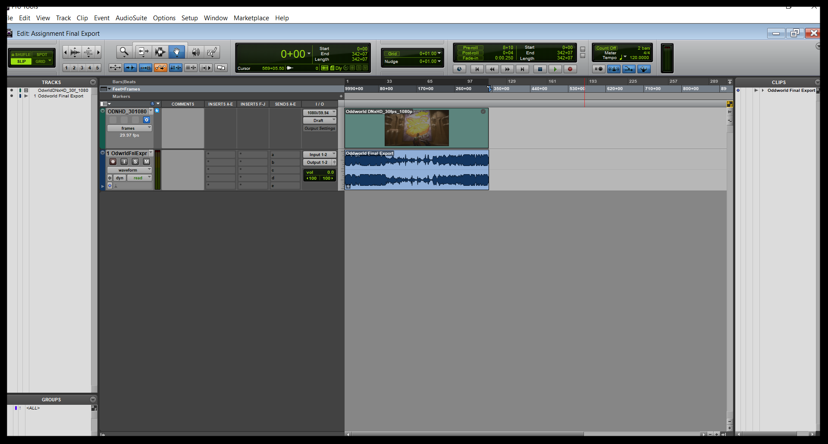Click the Fast Forward transport button
This screenshot has width=828, height=444.
point(508,69)
